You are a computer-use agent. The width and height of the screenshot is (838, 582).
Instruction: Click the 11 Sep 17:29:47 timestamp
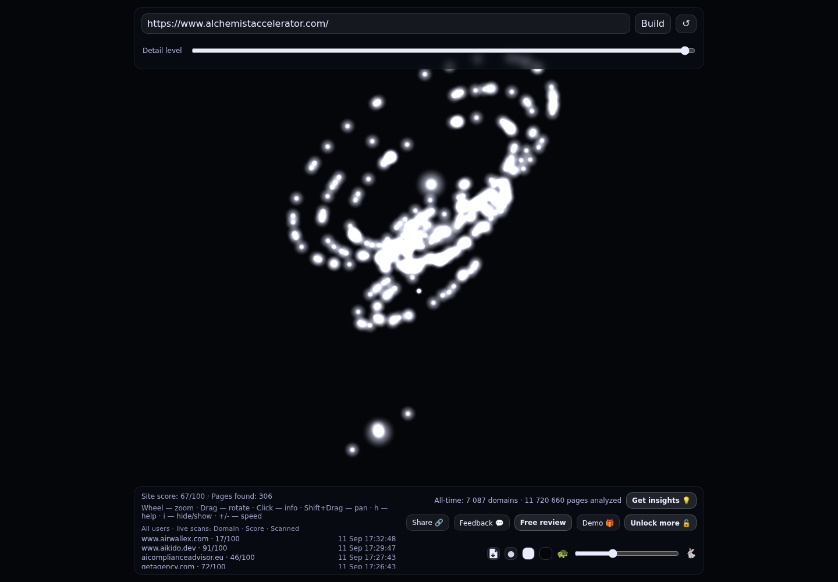tap(367, 548)
